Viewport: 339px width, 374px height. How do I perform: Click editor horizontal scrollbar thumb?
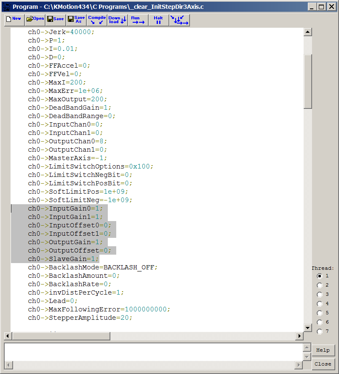point(61,336)
